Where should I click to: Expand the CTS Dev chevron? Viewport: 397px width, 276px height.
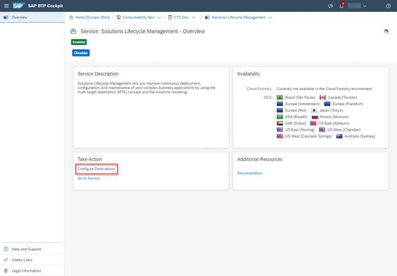[193, 17]
